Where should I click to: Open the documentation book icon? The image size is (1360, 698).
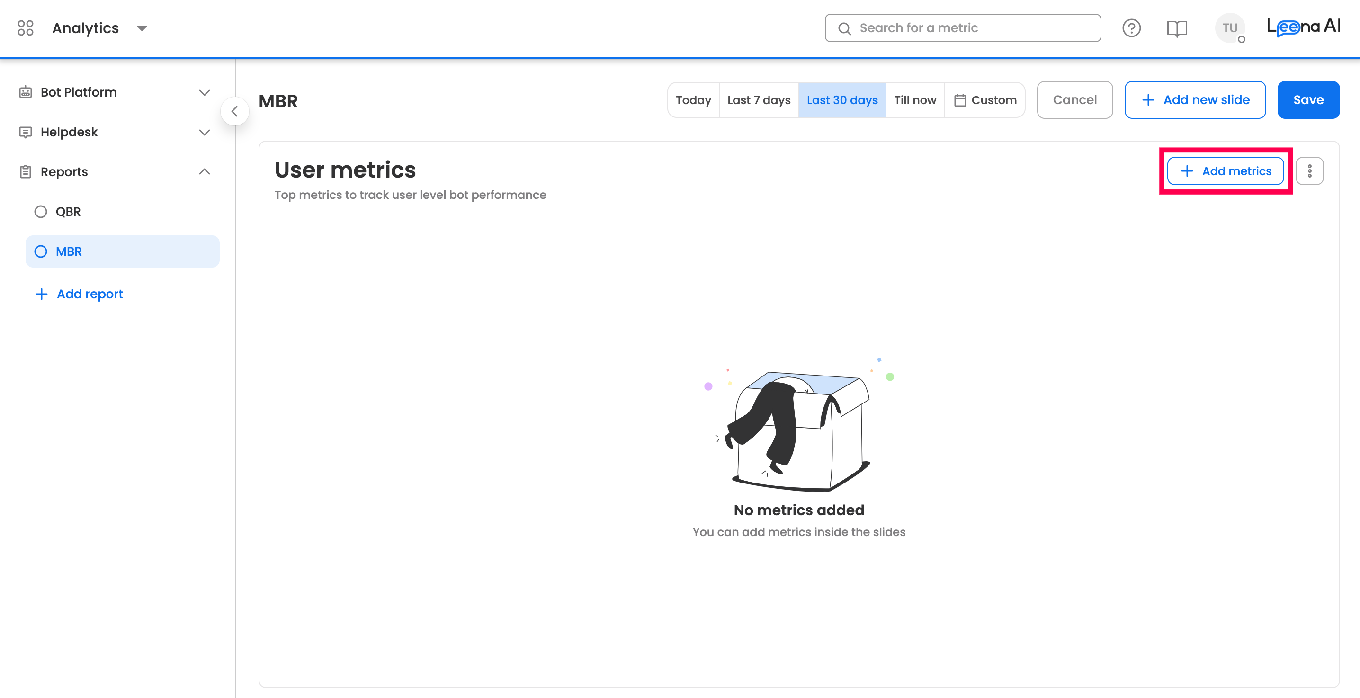click(1176, 28)
